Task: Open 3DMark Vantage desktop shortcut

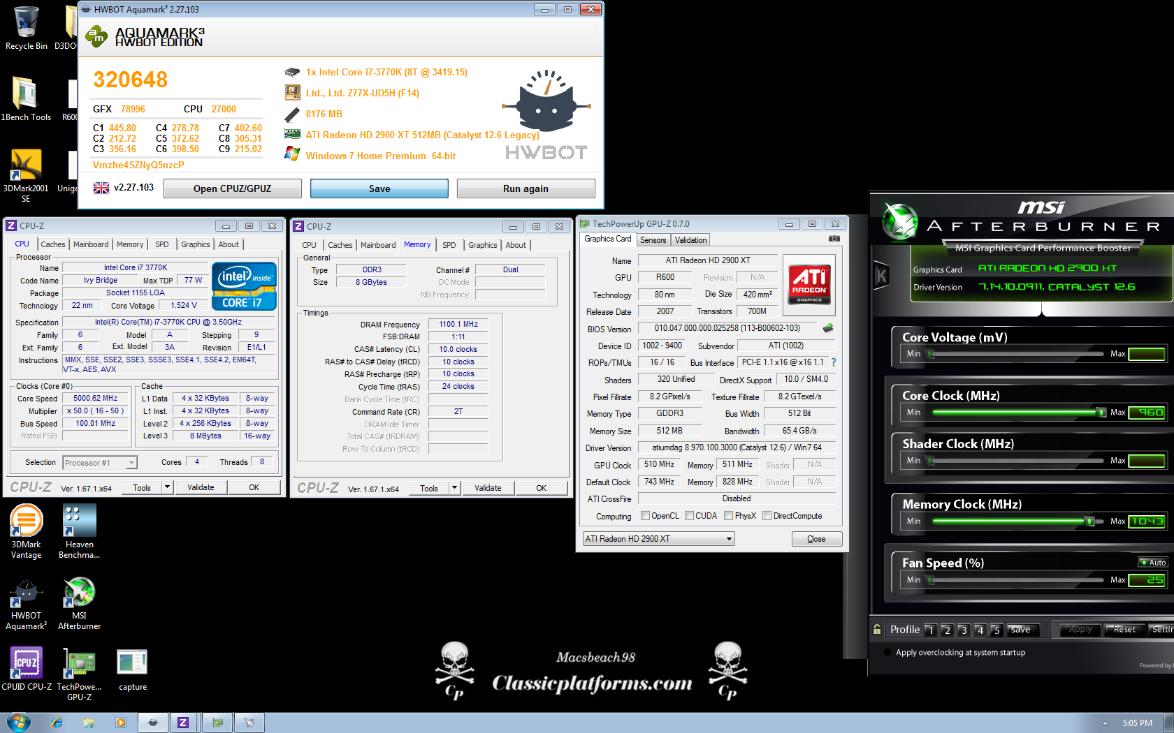Action: click(x=26, y=532)
